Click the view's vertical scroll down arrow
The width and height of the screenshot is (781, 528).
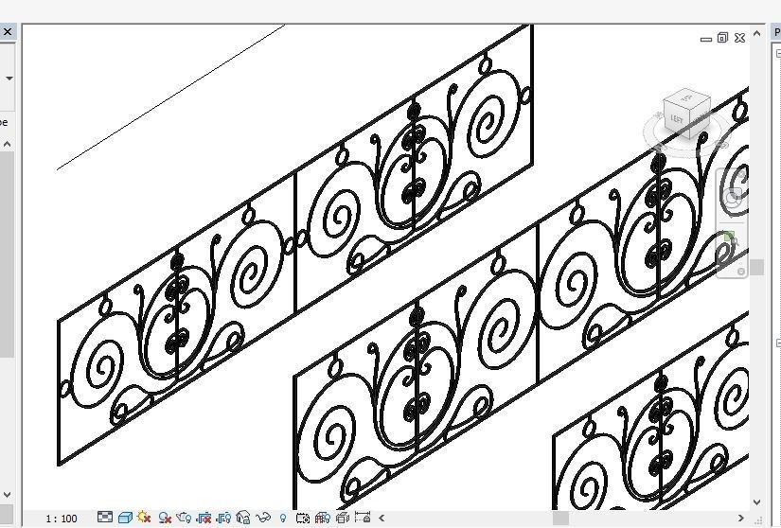(x=757, y=502)
